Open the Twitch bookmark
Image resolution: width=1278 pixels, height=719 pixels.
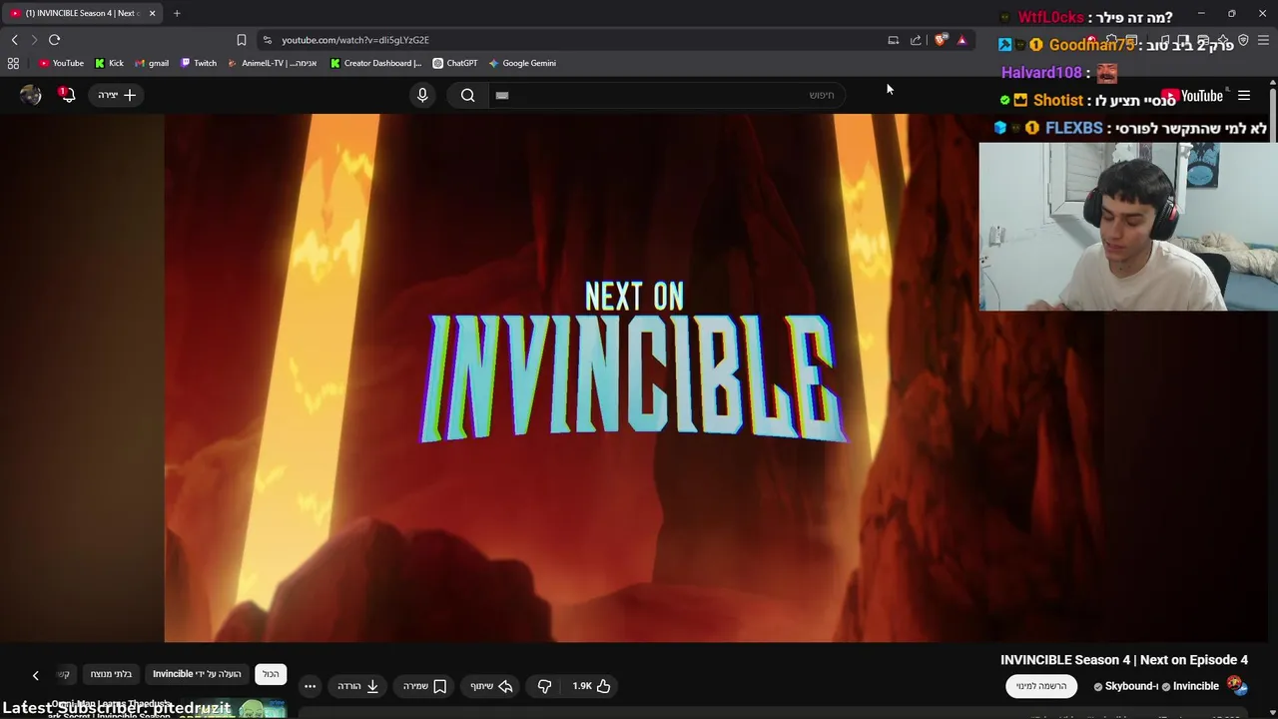coord(199,63)
